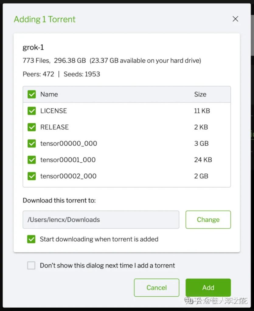Toggle the tensor00001_000 file checkbox
The height and width of the screenshot is (311, 254).
32,160
